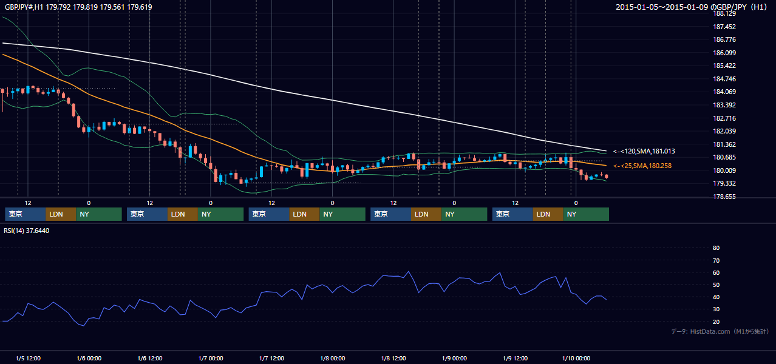Click price axis value 180.009
The width and height of the screenshot is (776, 364).
pos(724,170)
